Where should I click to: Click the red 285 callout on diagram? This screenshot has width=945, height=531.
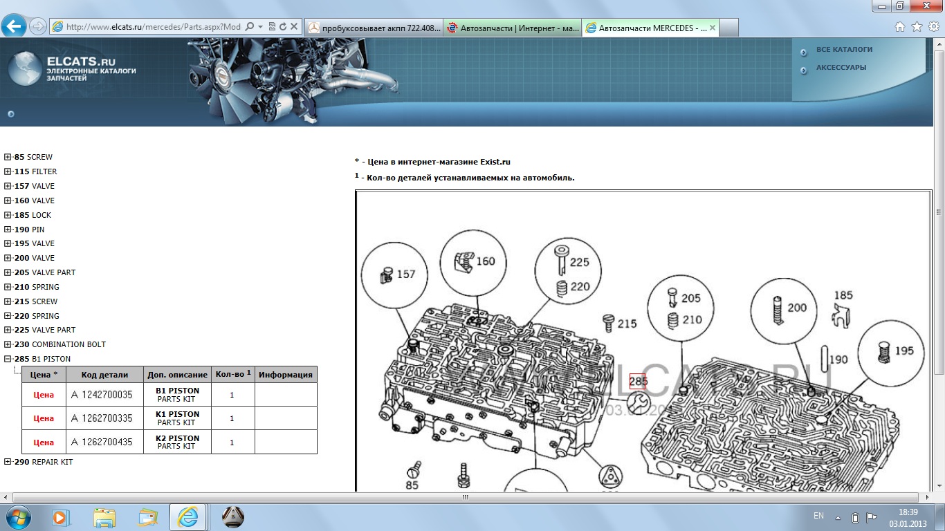click(x=637, y=381)
